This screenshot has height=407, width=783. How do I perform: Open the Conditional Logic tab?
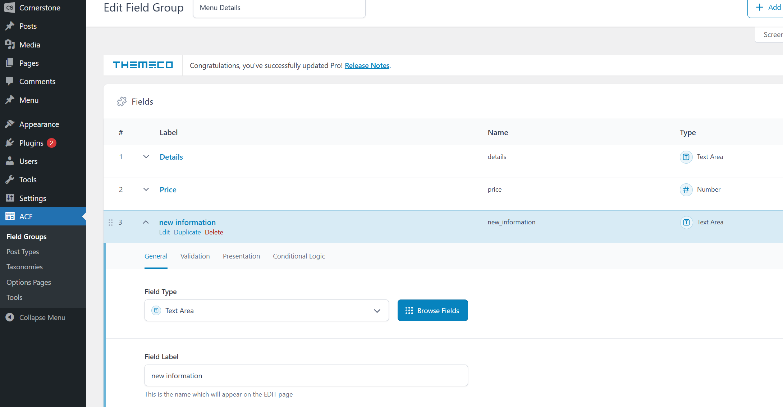(x=299, y=256)
